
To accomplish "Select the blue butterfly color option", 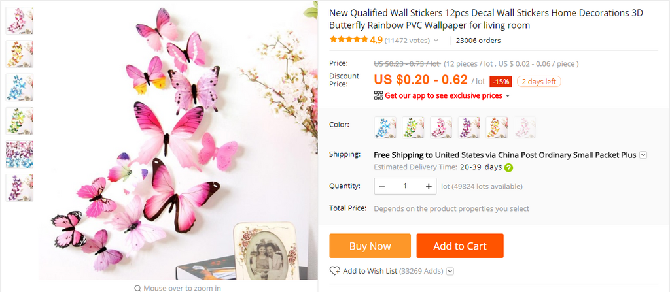I will pyautogui.click(x=385, y=127).
